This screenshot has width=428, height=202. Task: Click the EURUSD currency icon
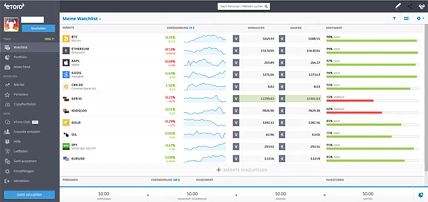(x=66, y=158)
